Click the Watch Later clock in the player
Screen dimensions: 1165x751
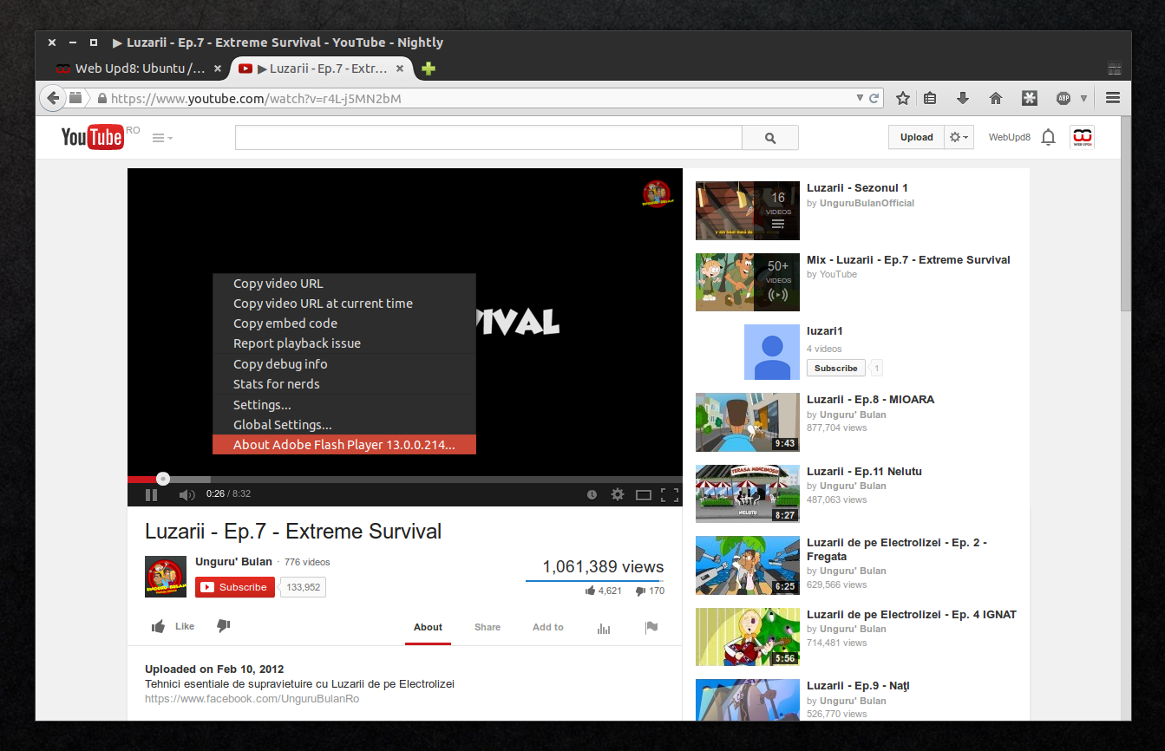592,494
